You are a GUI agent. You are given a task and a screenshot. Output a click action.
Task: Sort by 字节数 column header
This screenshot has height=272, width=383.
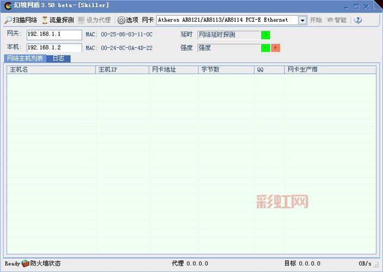[x=226, y=70]
